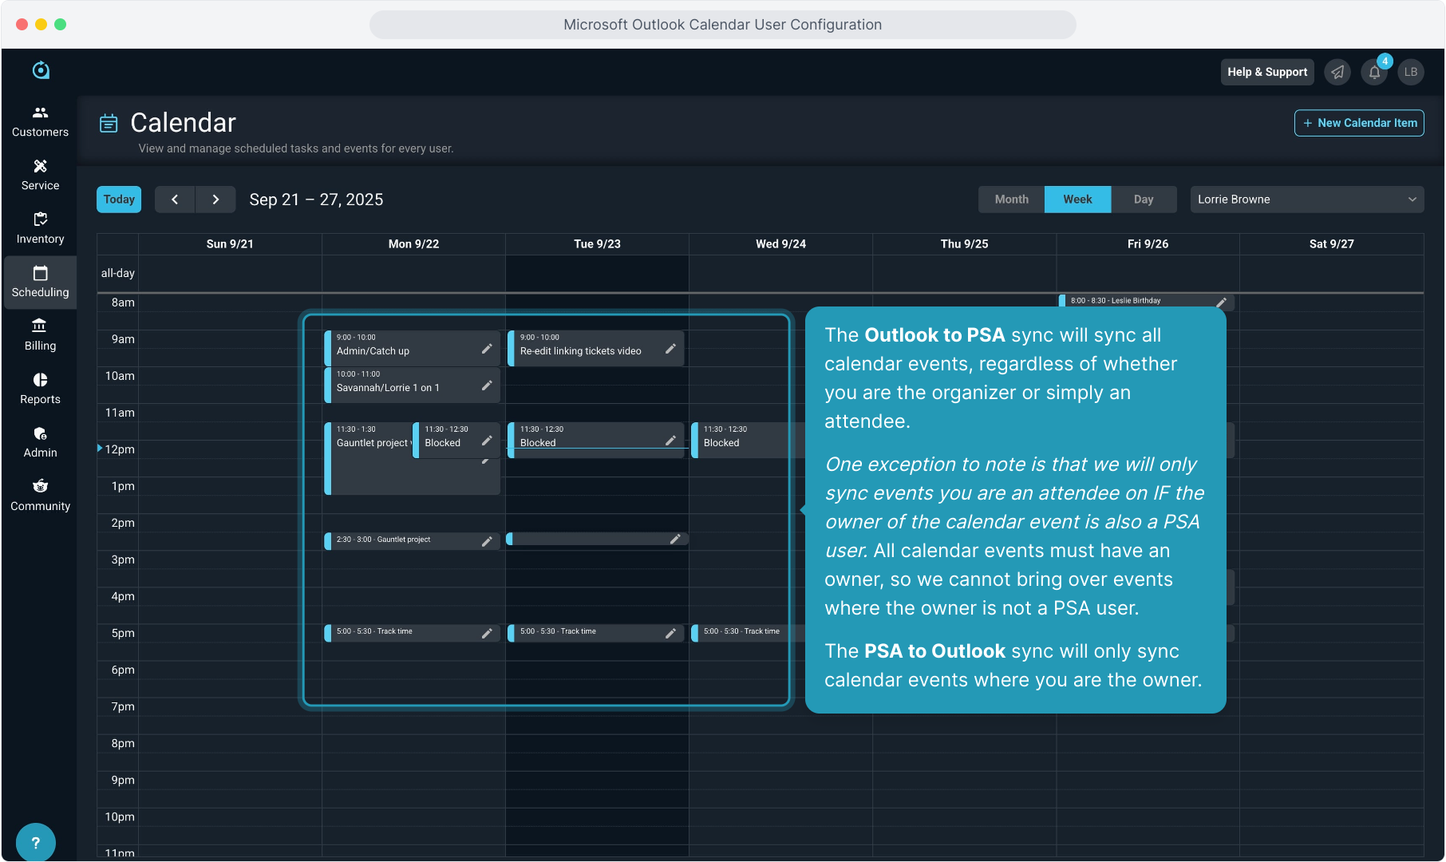Select the Week view tab

(1077, 200)
